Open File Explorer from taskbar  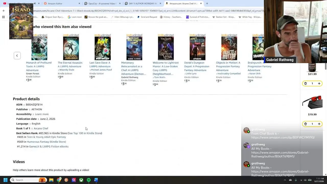(x=51, y=180)
